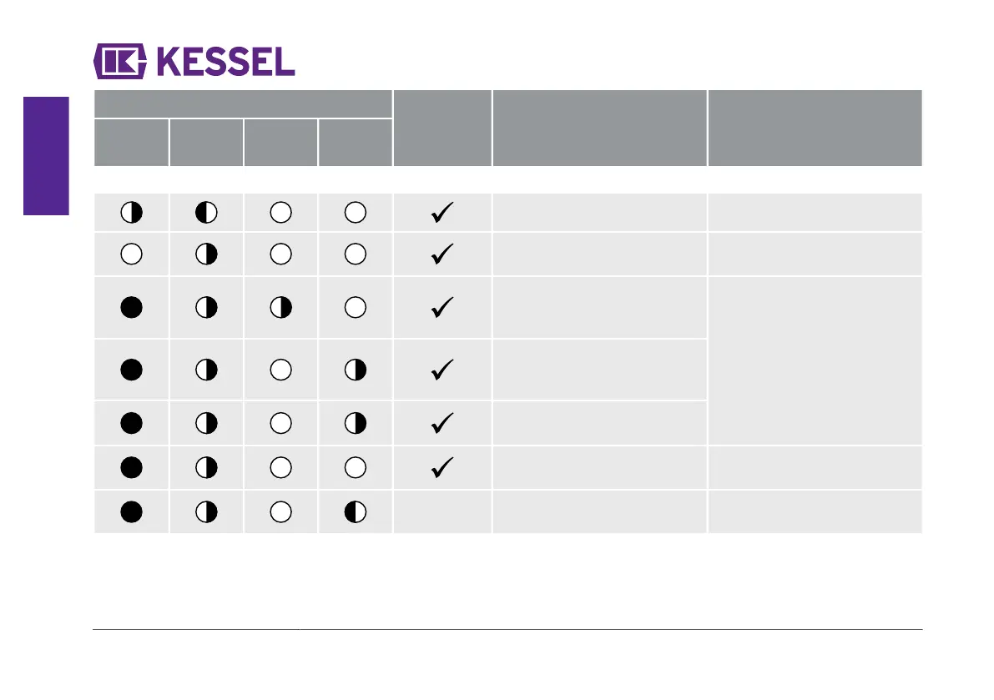The height and width of the screenshot is (700, 994).
Task: Click solid black circle in the last row
Action: (131, 511)
